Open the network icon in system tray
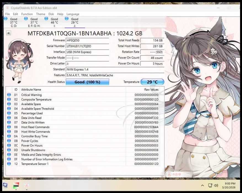 pos(210,186)
